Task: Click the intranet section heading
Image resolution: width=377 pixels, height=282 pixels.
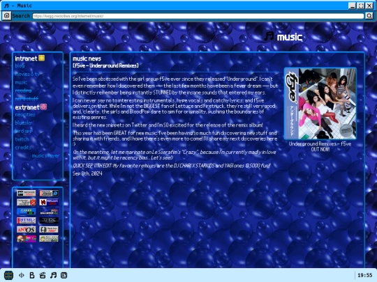Action: [26, 58]
